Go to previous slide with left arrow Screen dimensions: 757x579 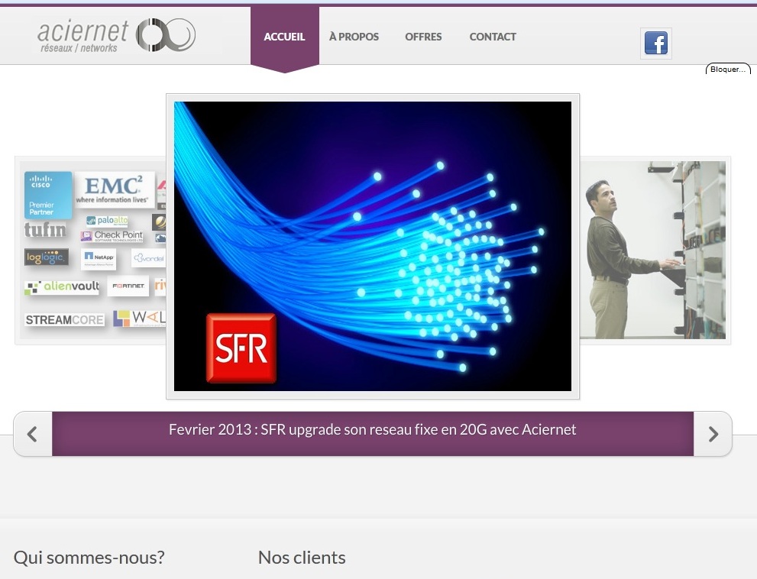coord(33,434)
